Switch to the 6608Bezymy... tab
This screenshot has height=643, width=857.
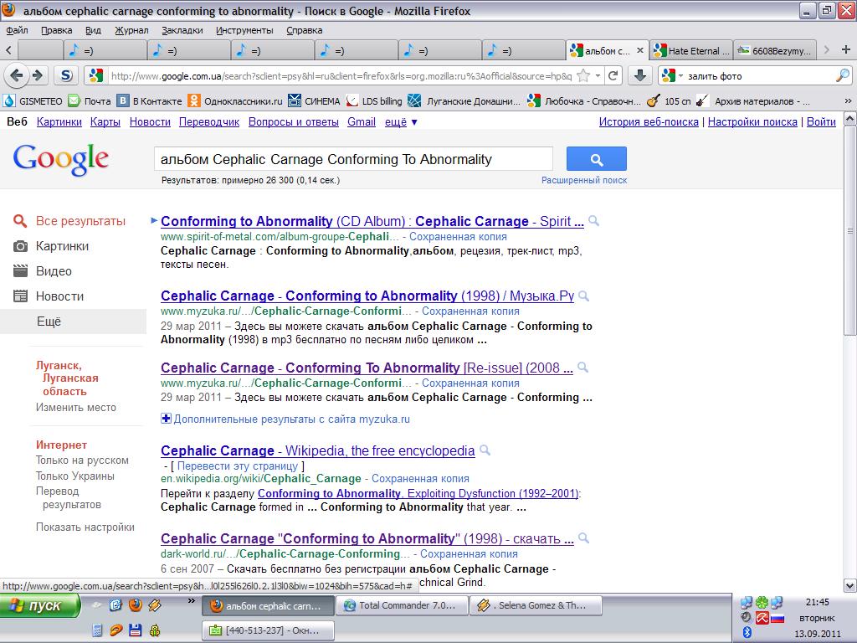tap(774, 51)
